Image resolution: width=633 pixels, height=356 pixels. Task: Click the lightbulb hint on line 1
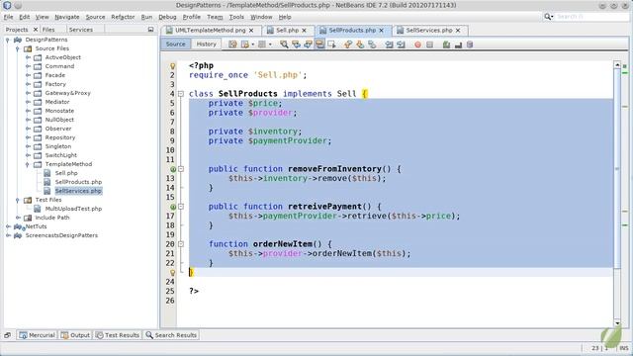point(172,66)
